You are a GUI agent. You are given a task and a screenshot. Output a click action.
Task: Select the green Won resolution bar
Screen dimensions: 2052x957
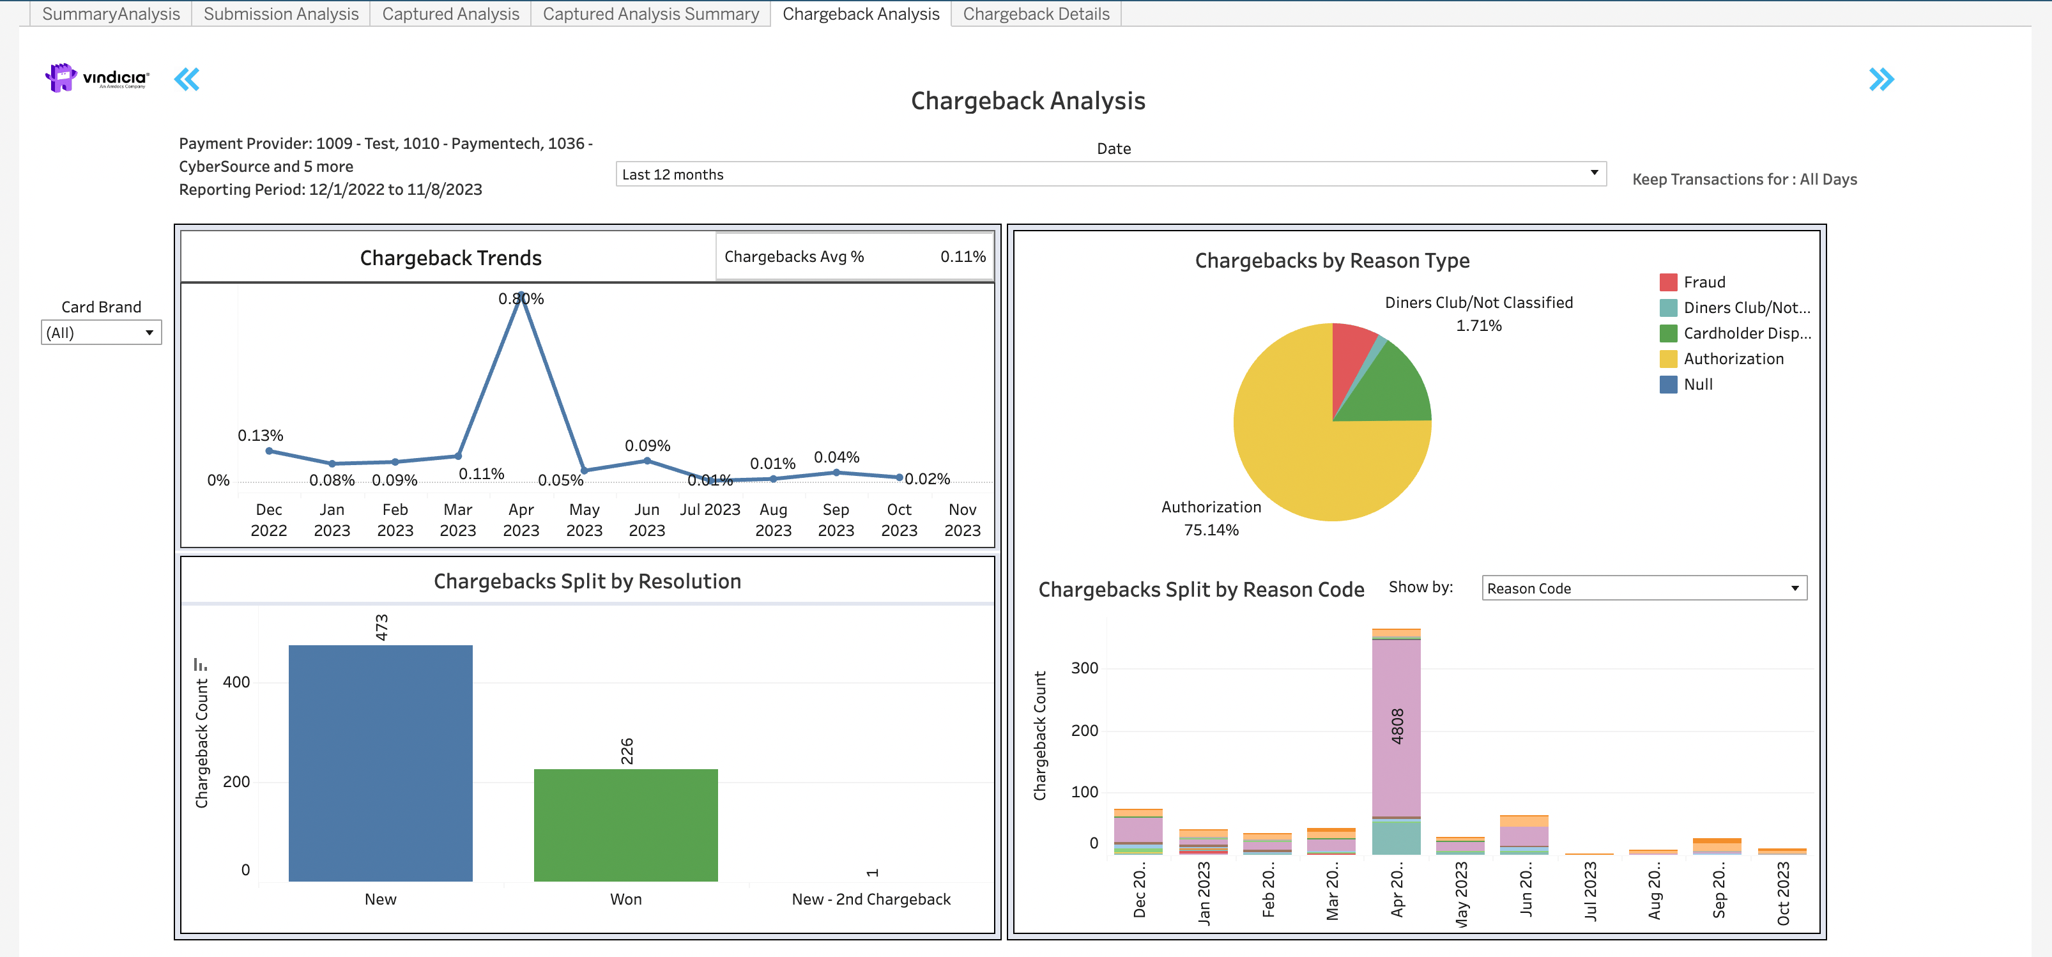626,825
